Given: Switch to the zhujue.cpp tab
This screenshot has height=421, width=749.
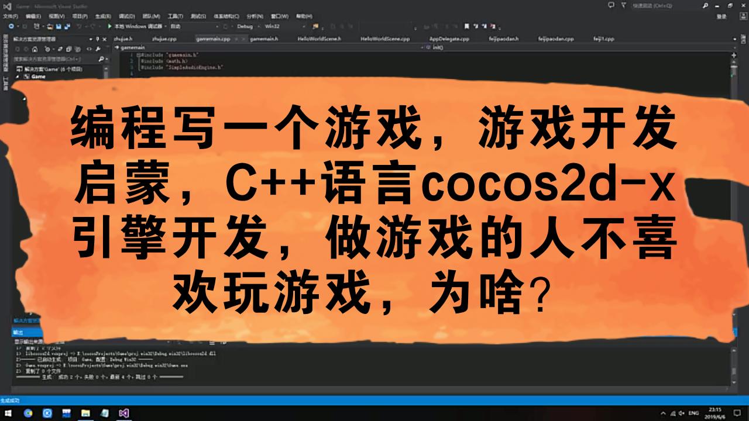Looking at the screenshot, I should (164, 39).
